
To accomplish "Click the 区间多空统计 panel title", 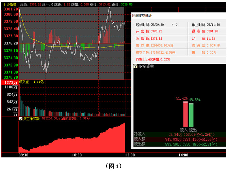I will coord(142,16).
